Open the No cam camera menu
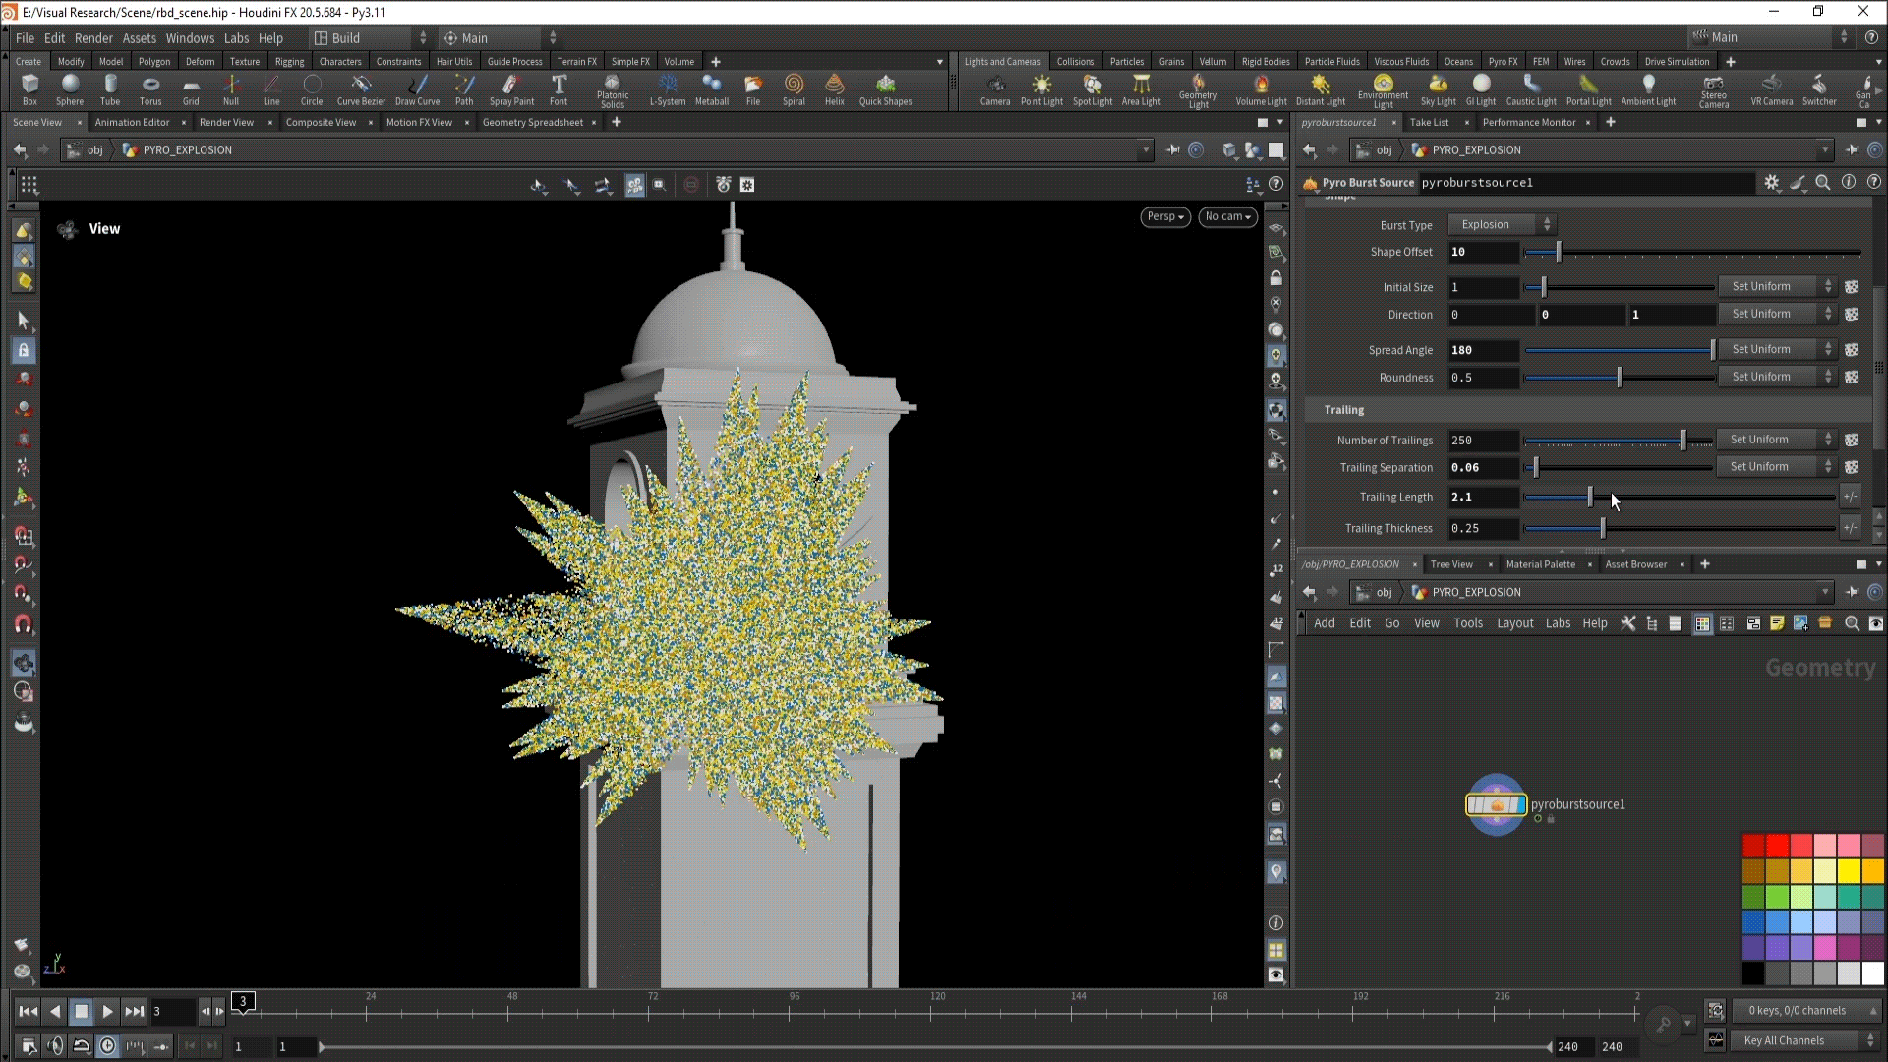Image resolution: width=1888 pixels, height=1062 pixels. 1227,216
